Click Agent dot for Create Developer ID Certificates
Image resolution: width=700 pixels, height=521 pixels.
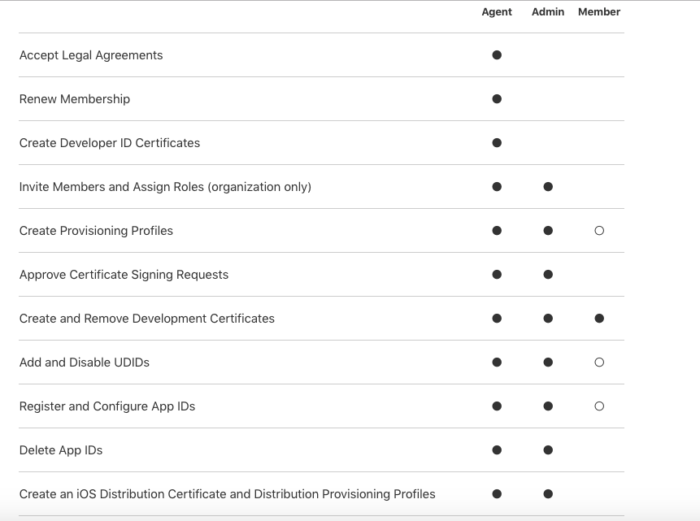click(x=497, y=143)
